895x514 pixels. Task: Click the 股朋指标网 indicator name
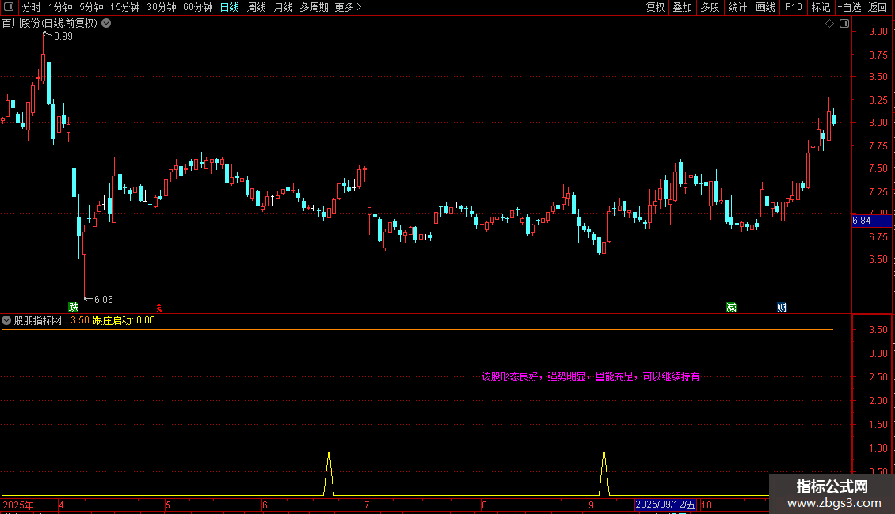pos(38,320)
